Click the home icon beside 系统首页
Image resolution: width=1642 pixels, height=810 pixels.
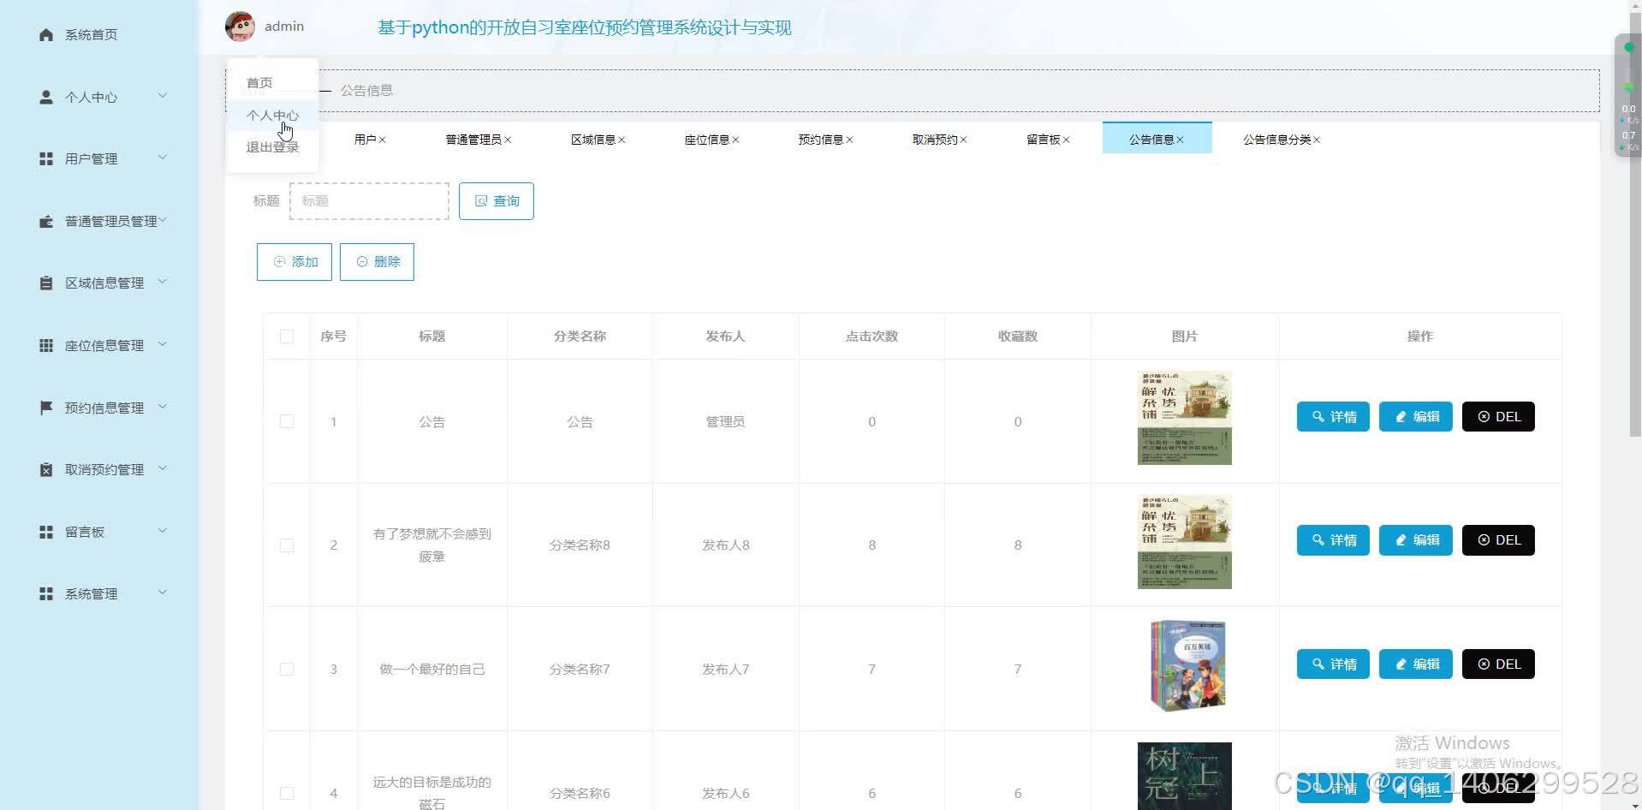46,34
